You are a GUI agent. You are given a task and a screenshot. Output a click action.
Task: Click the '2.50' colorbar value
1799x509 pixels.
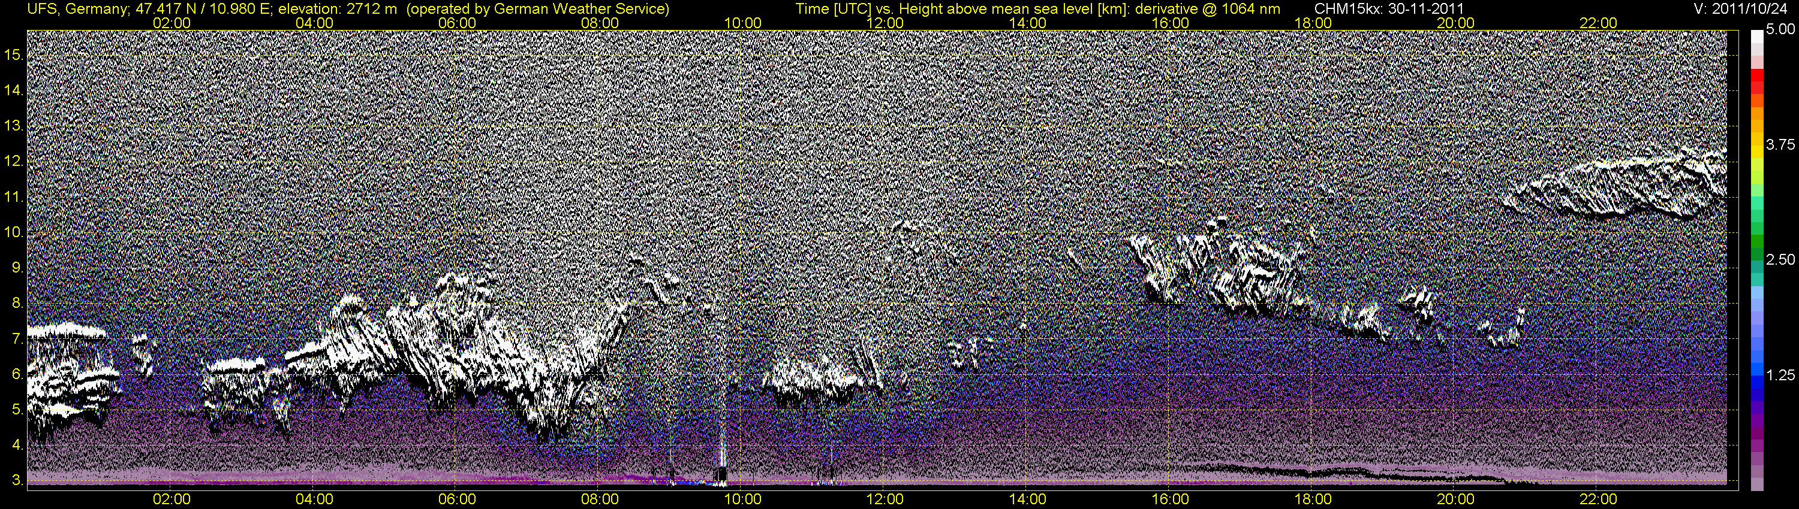tap(1780, 259)
